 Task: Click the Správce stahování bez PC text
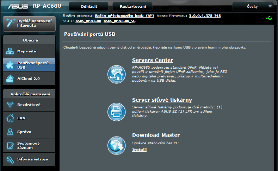click(x=155, y=143)
